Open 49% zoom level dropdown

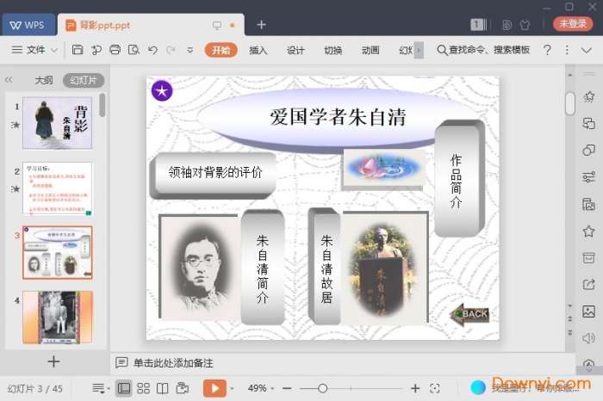point(261,388)
